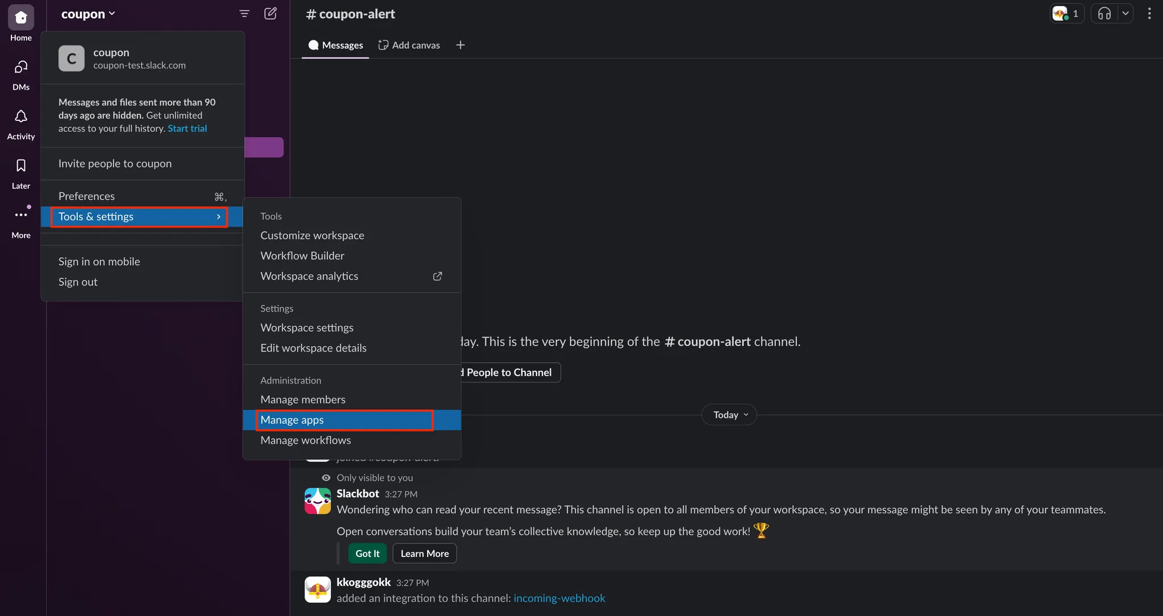Switch to the Messages tab

tap(336, 45)
